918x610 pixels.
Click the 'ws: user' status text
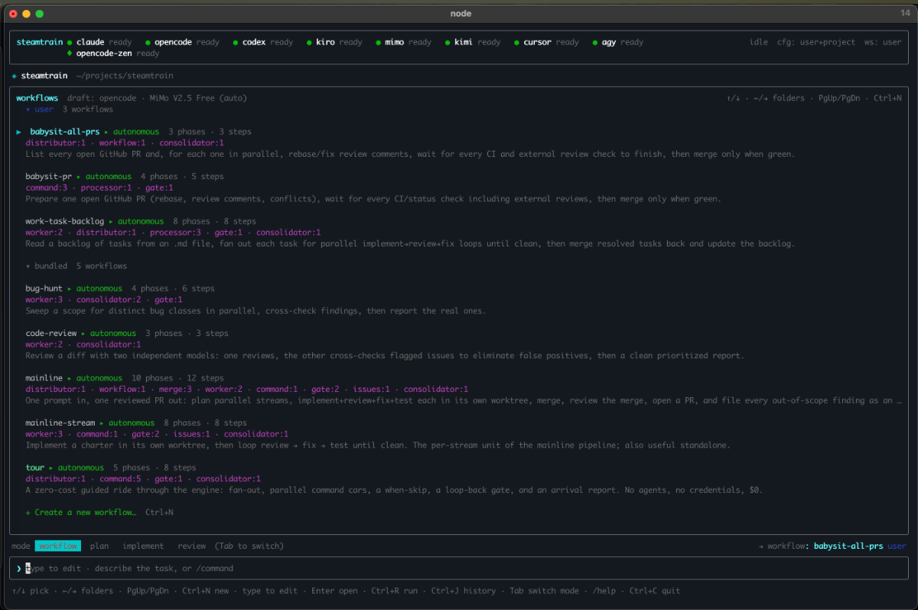click(x=883, y=43)
